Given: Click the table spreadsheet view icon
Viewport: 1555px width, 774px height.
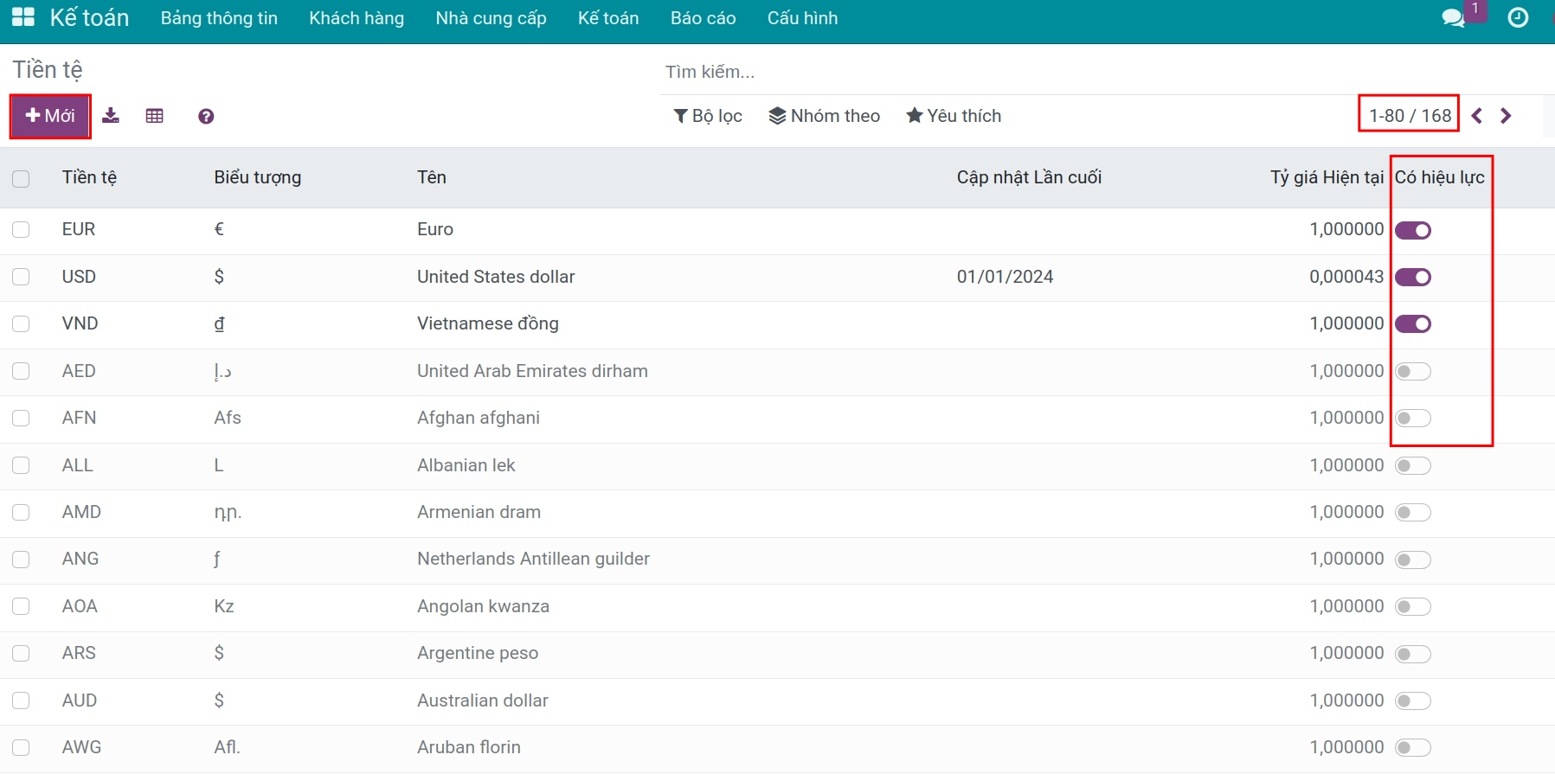Looking at the screenshot, I should coord(155,116).
